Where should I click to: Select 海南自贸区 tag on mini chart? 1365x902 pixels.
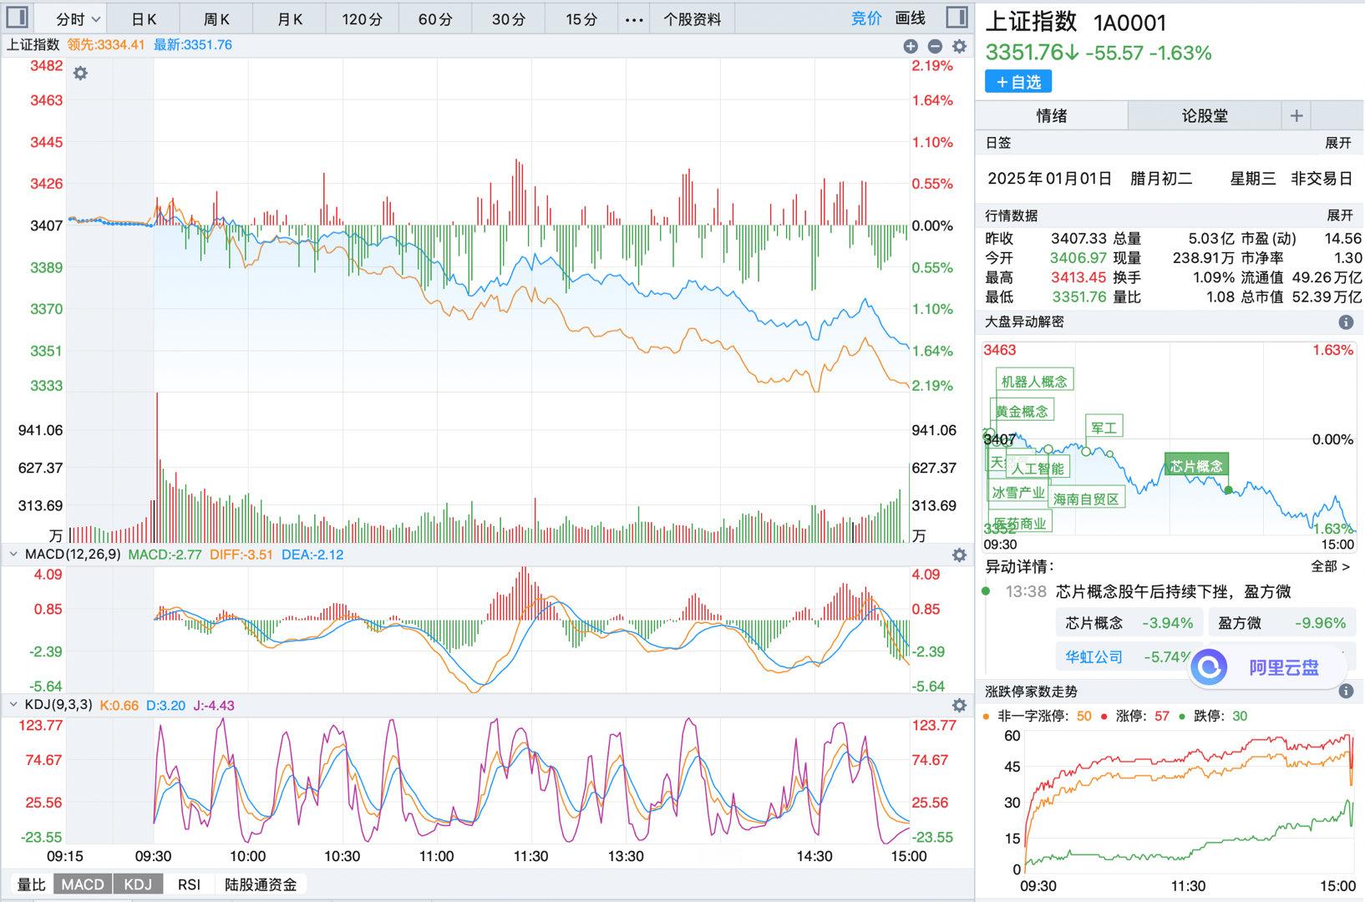pos(1086,499)
